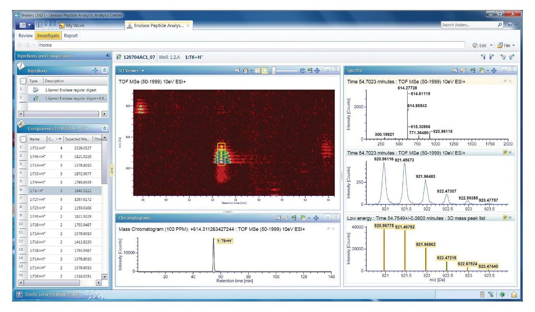Switch to the Review tab

25,36
